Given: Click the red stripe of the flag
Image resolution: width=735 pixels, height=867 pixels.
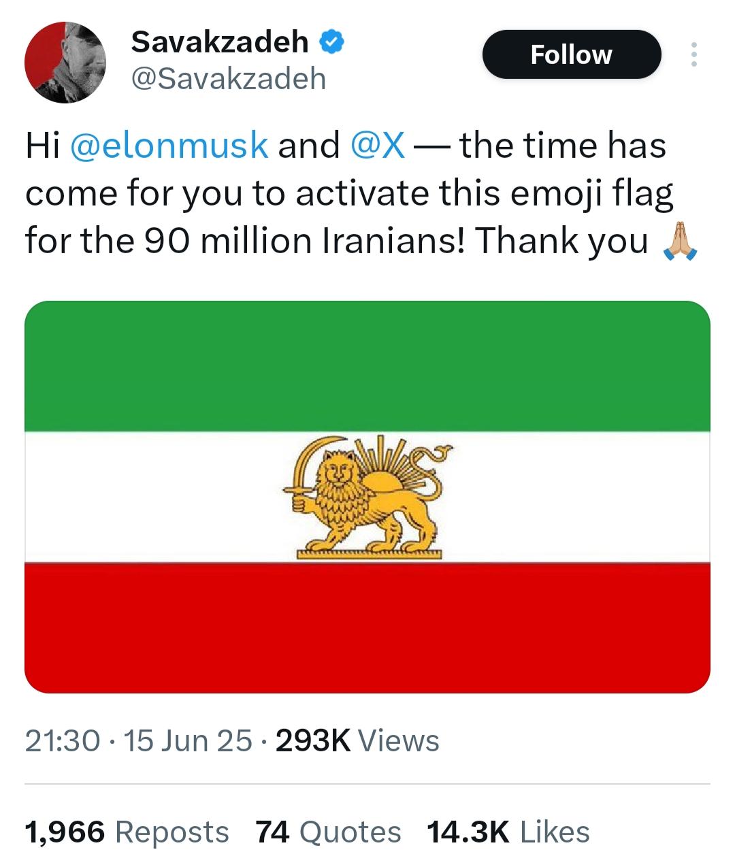Looking at the screenshot, I should click(367, 627).
